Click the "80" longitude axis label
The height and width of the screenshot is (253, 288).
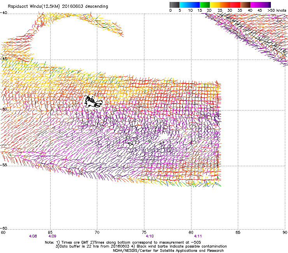[x=191, y=232]
